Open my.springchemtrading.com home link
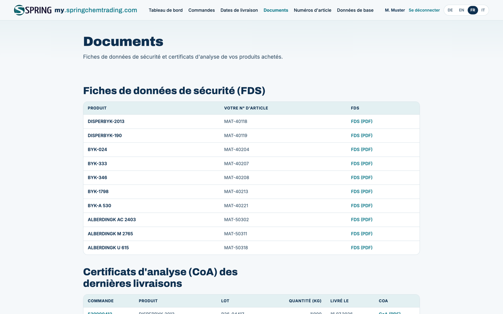This screenshot has height=314, width=503. 96,10
